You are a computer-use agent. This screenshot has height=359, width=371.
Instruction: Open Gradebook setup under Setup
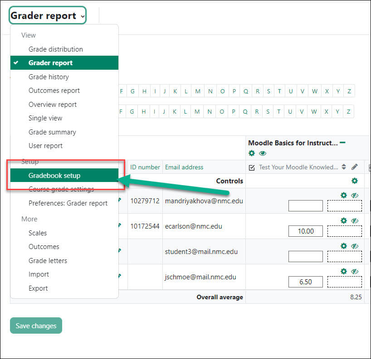(64, 176)
